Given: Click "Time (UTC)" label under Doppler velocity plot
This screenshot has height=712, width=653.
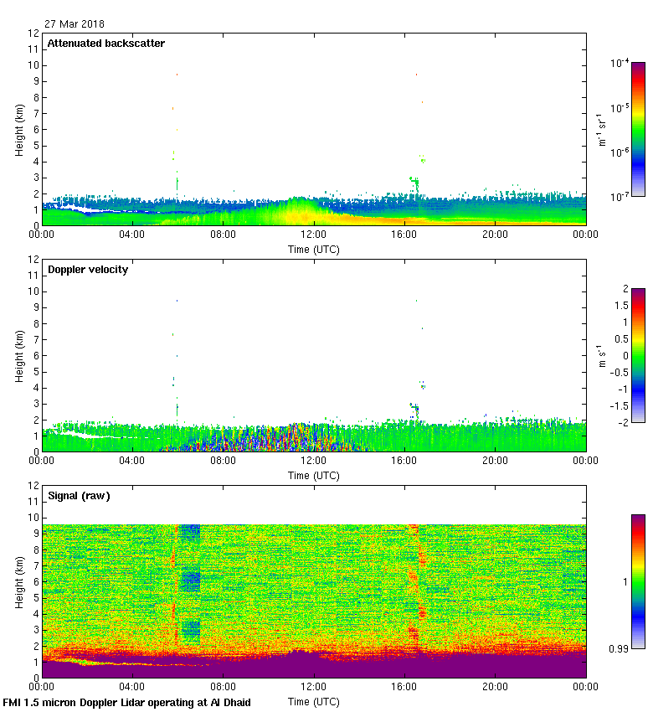Looking at the screenshot, I should [314, 475].
